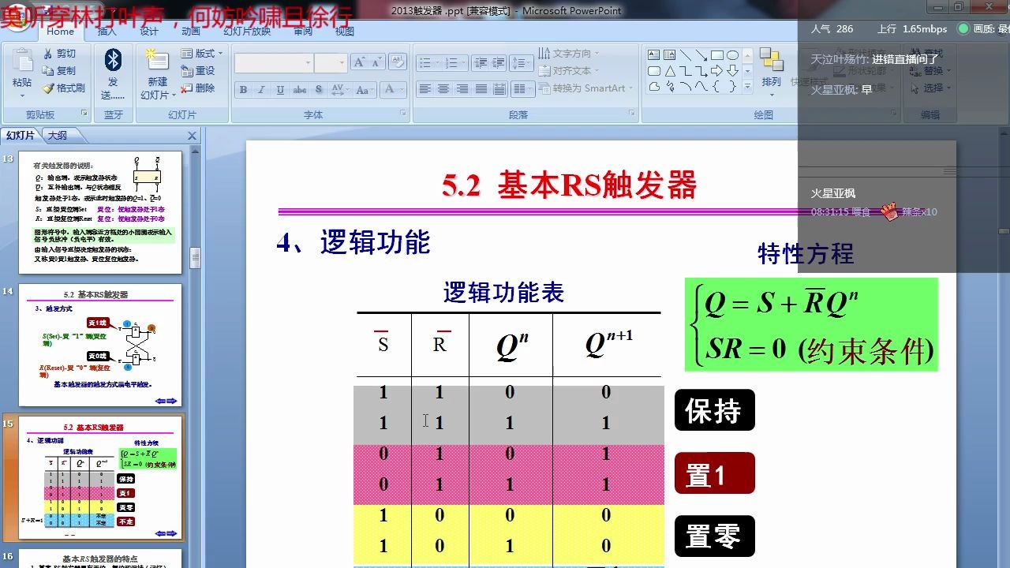1010x568 pixels.
Task: Open the font name combo box
Action: (274, 63)
